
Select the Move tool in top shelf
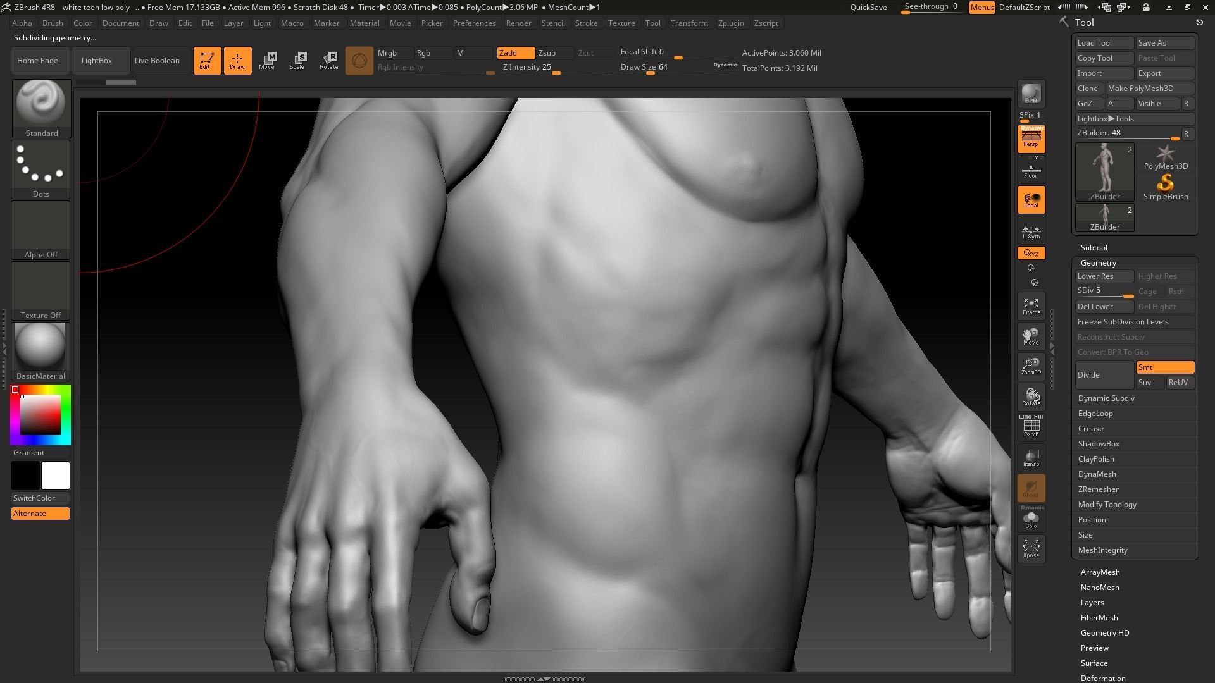point(266,61)
